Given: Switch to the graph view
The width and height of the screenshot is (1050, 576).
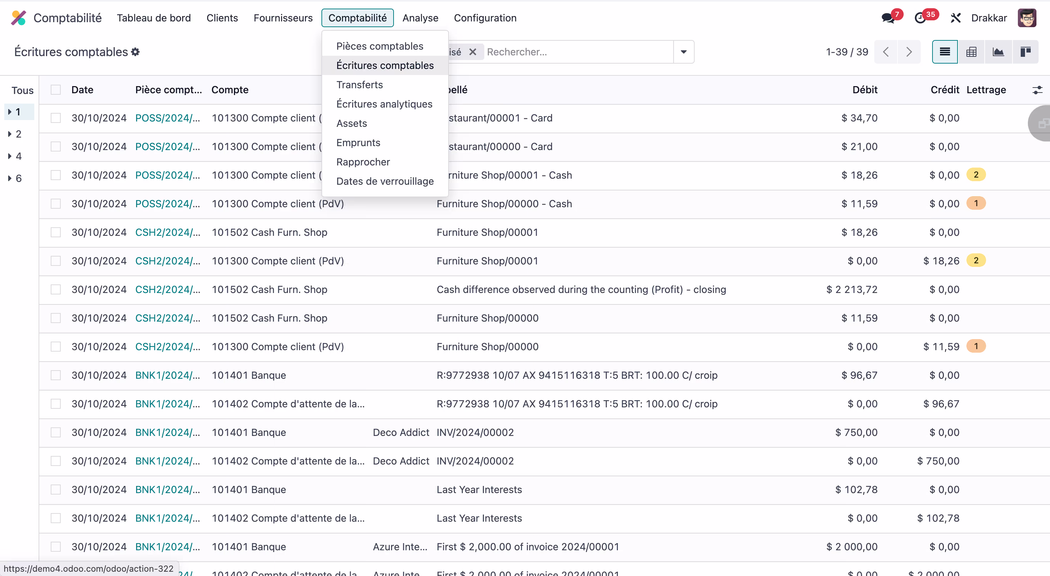Looking at the screenshot, I should click(999, 52).
